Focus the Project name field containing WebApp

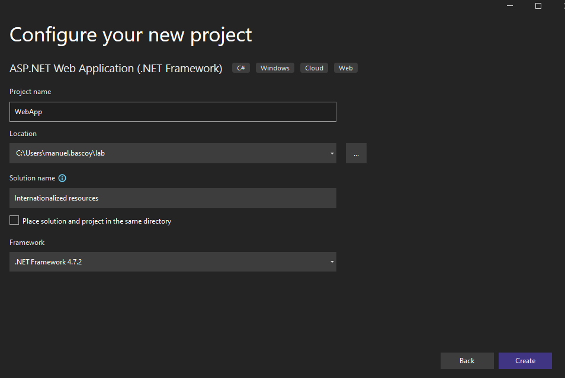coord(172,112)
